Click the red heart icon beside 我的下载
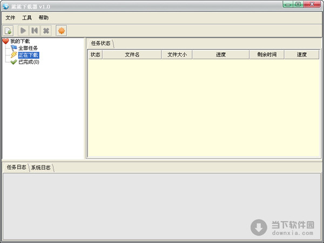This screenshot has width=324, height=243. (6, 42)
